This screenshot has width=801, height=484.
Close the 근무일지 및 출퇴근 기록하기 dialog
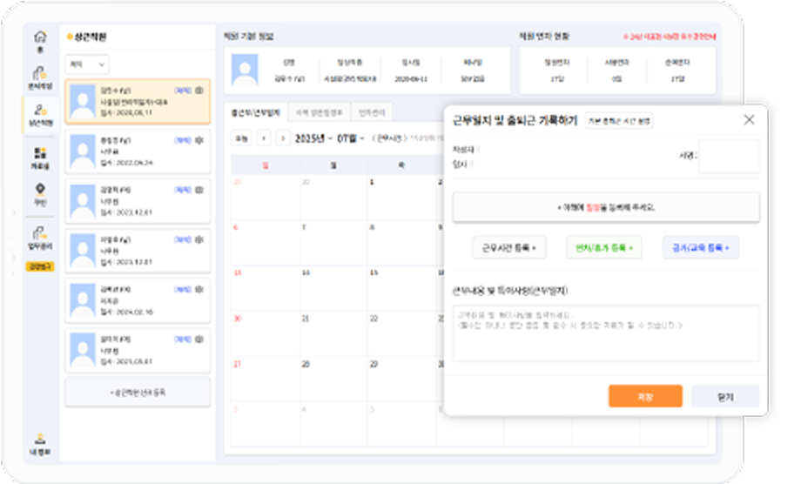(749, 120)
